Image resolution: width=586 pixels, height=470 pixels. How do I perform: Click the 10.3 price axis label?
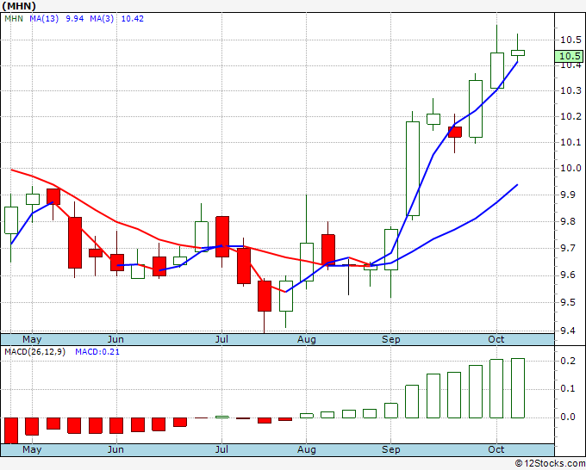point(570,90)
